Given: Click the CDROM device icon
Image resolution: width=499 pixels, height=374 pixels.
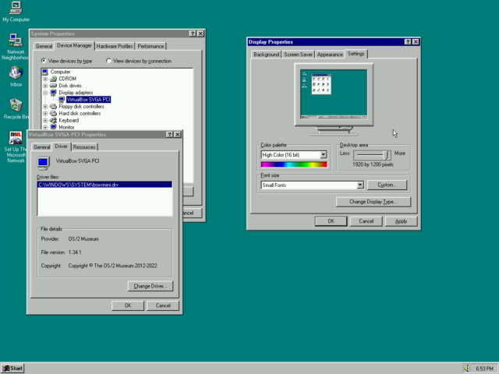Looking at the screenshot, I should [54, 79].
